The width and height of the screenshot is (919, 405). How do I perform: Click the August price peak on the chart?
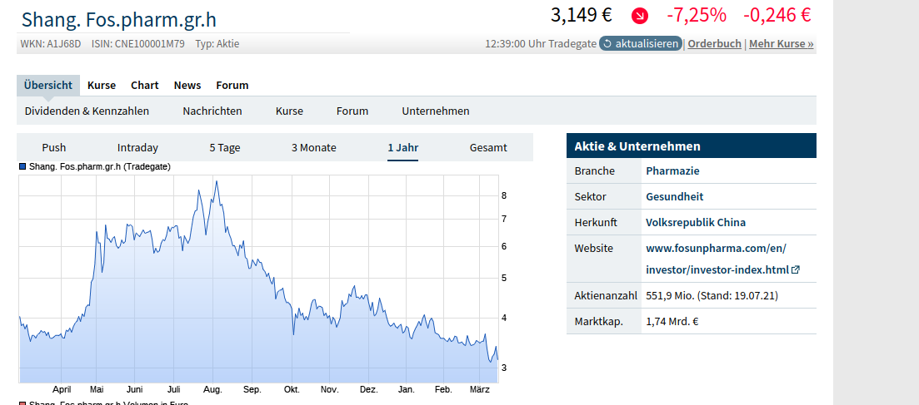[x=216, y=181]
